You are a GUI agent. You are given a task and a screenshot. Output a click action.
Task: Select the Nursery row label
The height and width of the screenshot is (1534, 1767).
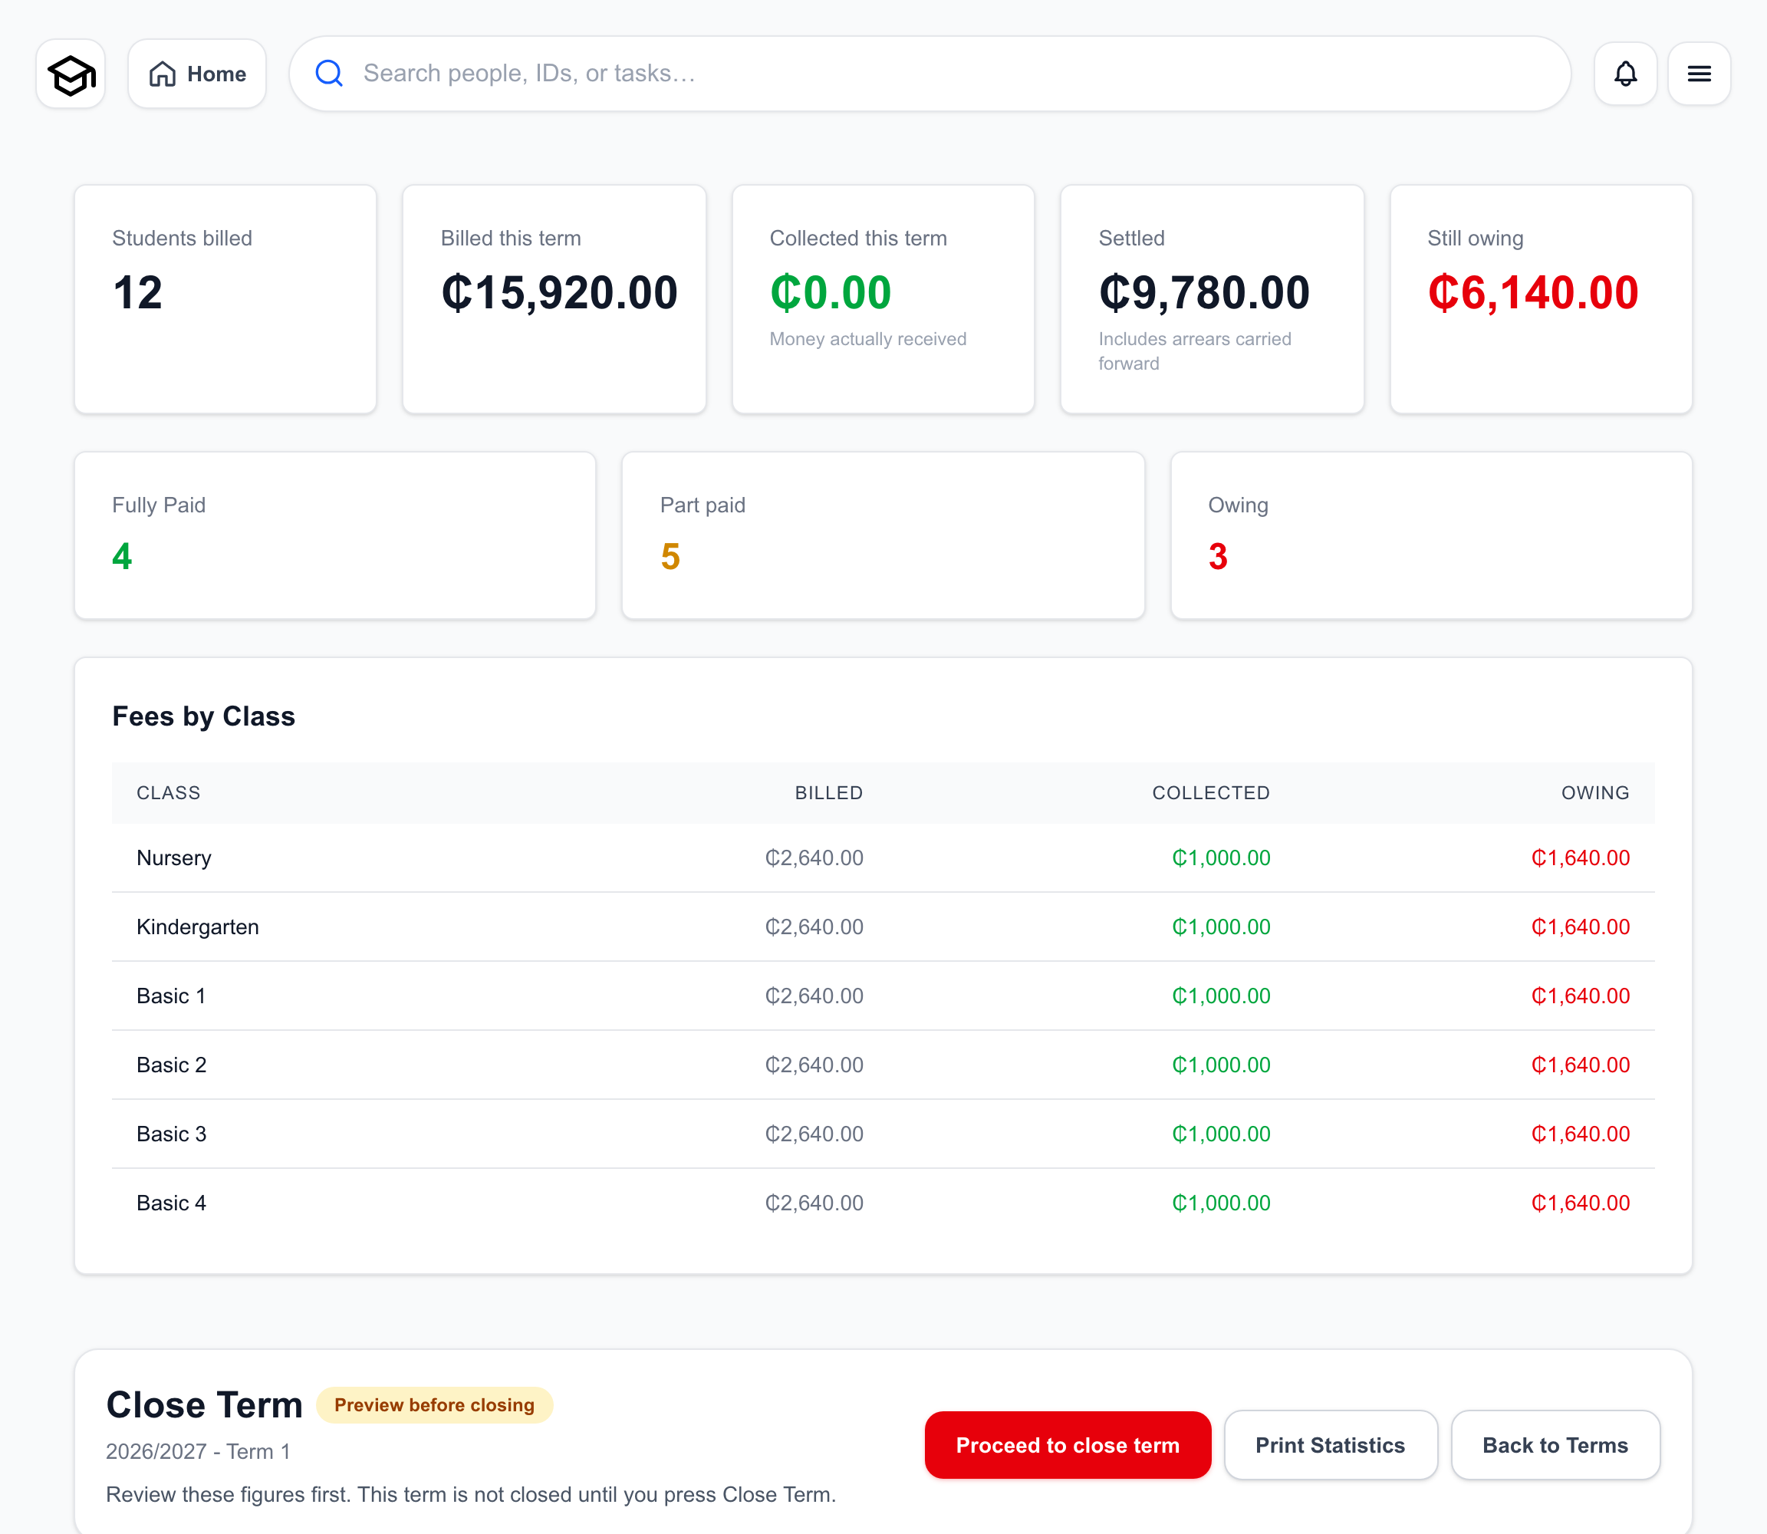click(174, 858)
